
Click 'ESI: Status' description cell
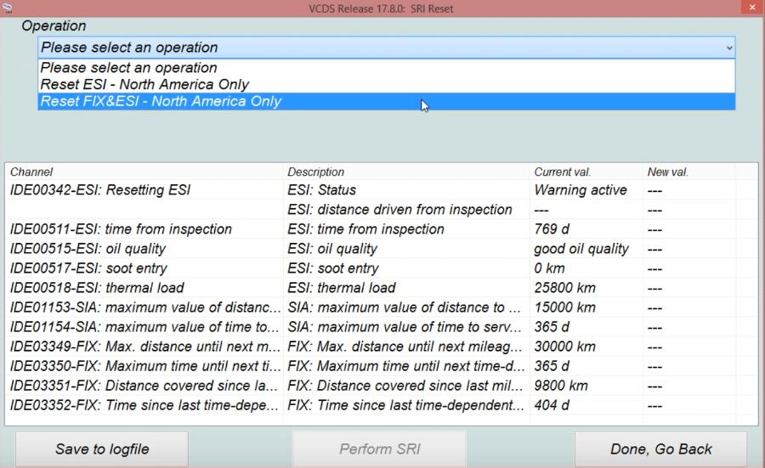tap(321, 190)
